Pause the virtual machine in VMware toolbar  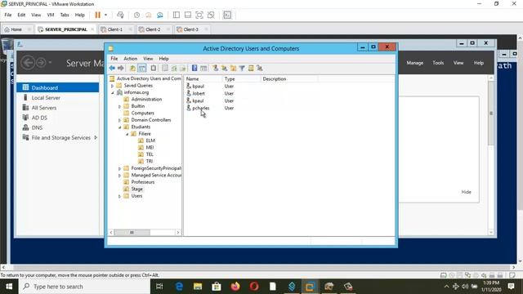click(97, 15)
